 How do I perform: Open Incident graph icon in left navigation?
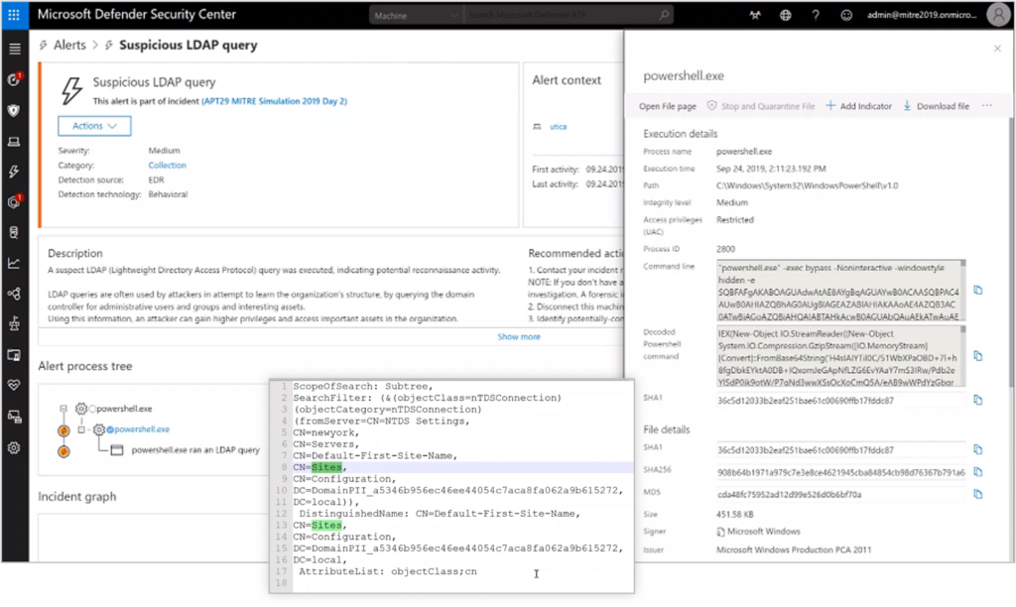tap(14, 293)
